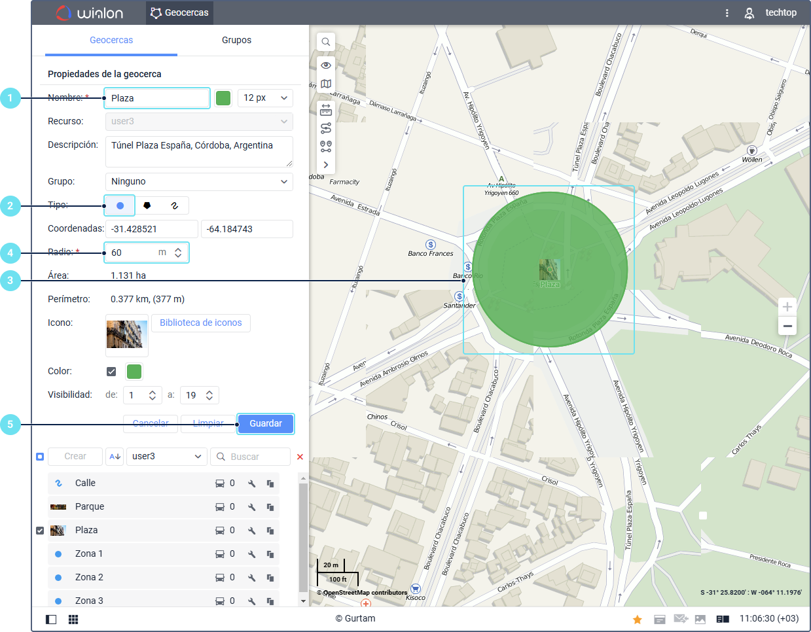Switch to the Grupos tab
The height and width of the screenshot is (632, 811).
pyautogui.click(x=236, y=40)
